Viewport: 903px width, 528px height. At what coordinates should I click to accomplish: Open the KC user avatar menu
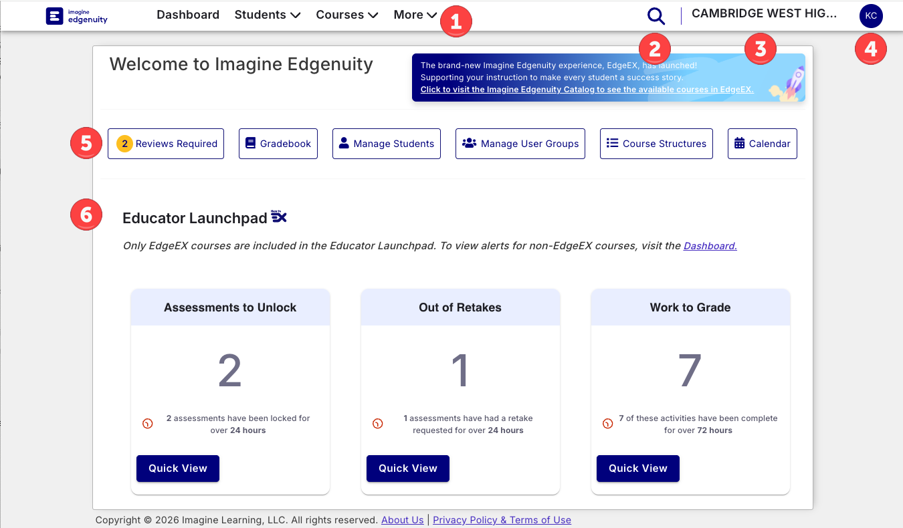click(871, 15)
